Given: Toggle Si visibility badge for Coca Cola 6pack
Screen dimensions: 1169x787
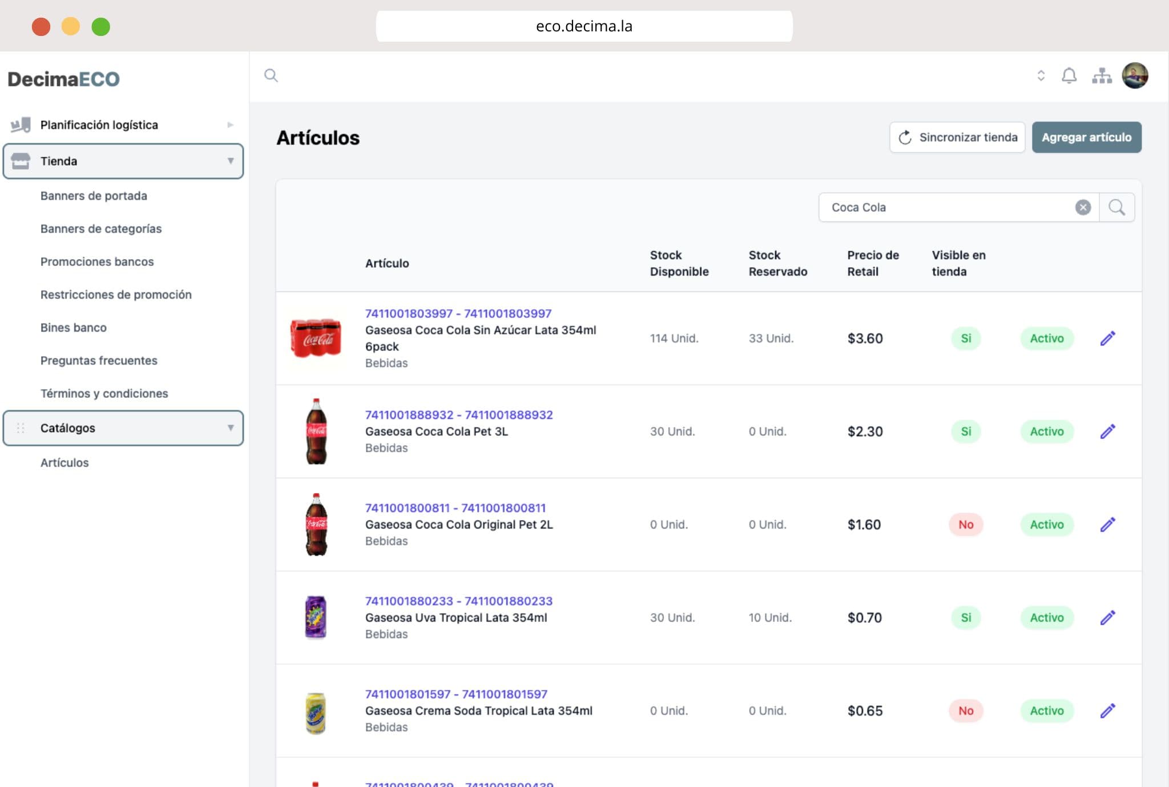Looking at the screenshot, I should [x=966, y=338].
